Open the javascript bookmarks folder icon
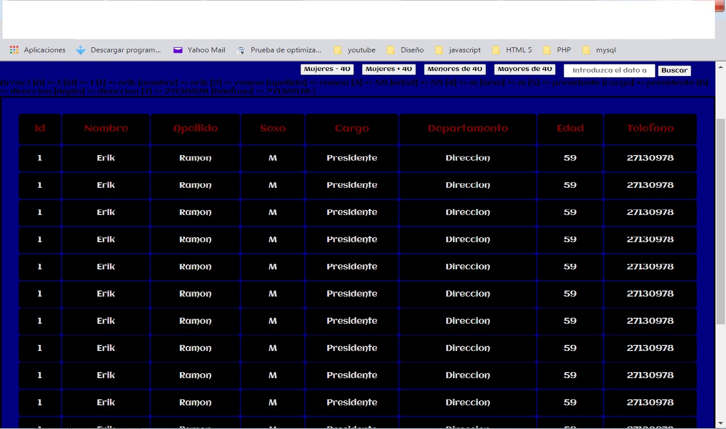Viewport: 726px width, 429px height. click(x=439, y=50)
